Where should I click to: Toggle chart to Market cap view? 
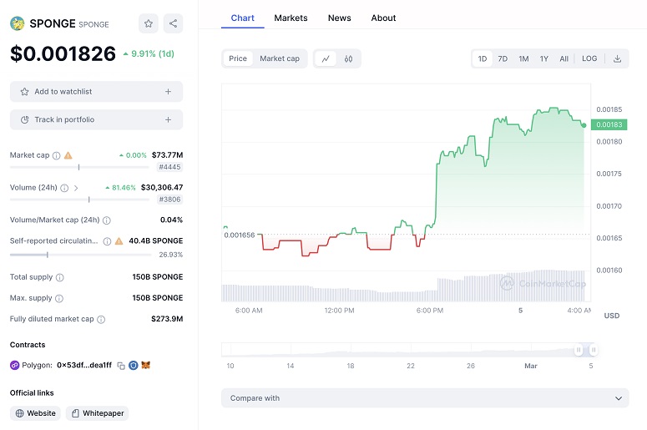[x=279, y=58]
